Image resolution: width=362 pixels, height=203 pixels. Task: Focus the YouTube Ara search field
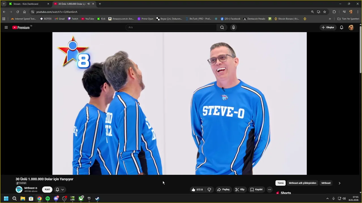[171, 27]
